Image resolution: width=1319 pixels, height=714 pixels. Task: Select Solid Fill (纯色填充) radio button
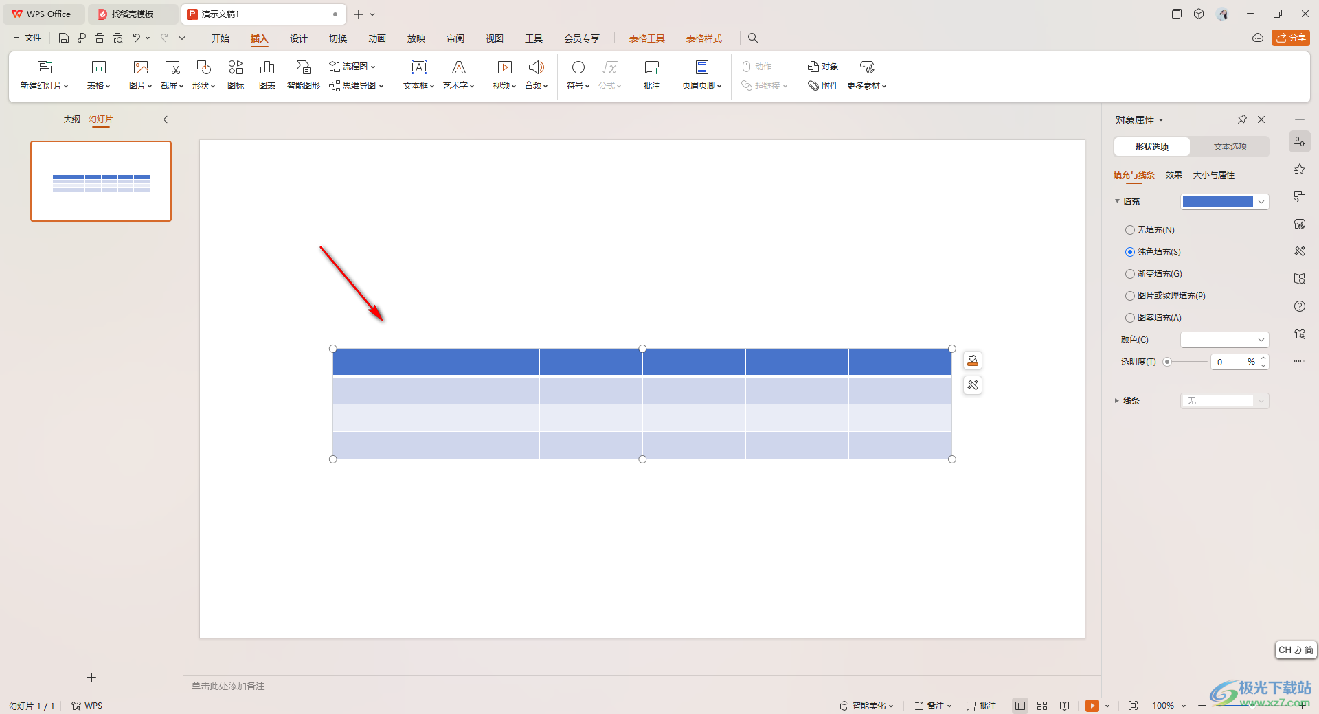tap(1130, 252)
